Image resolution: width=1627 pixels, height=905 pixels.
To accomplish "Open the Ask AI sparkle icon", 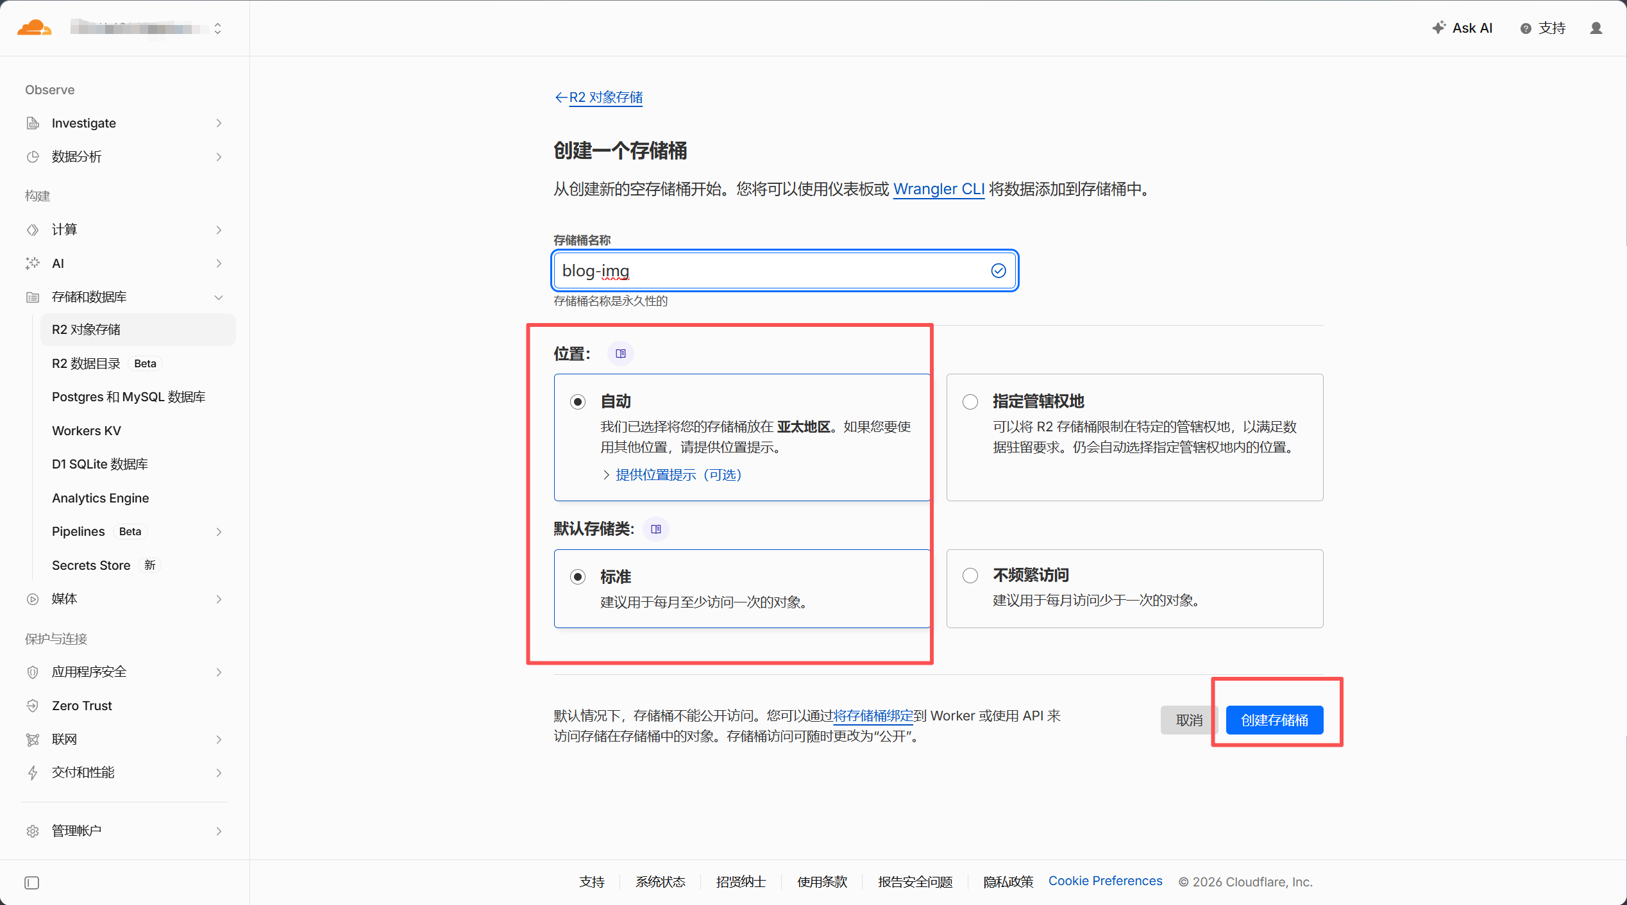I will (1438, 28).
